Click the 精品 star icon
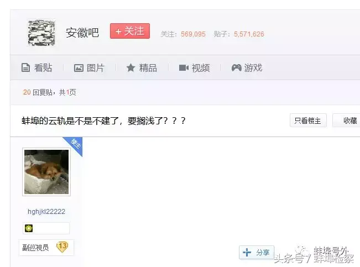This screenshot has width=360, height=267. point(131,68)
